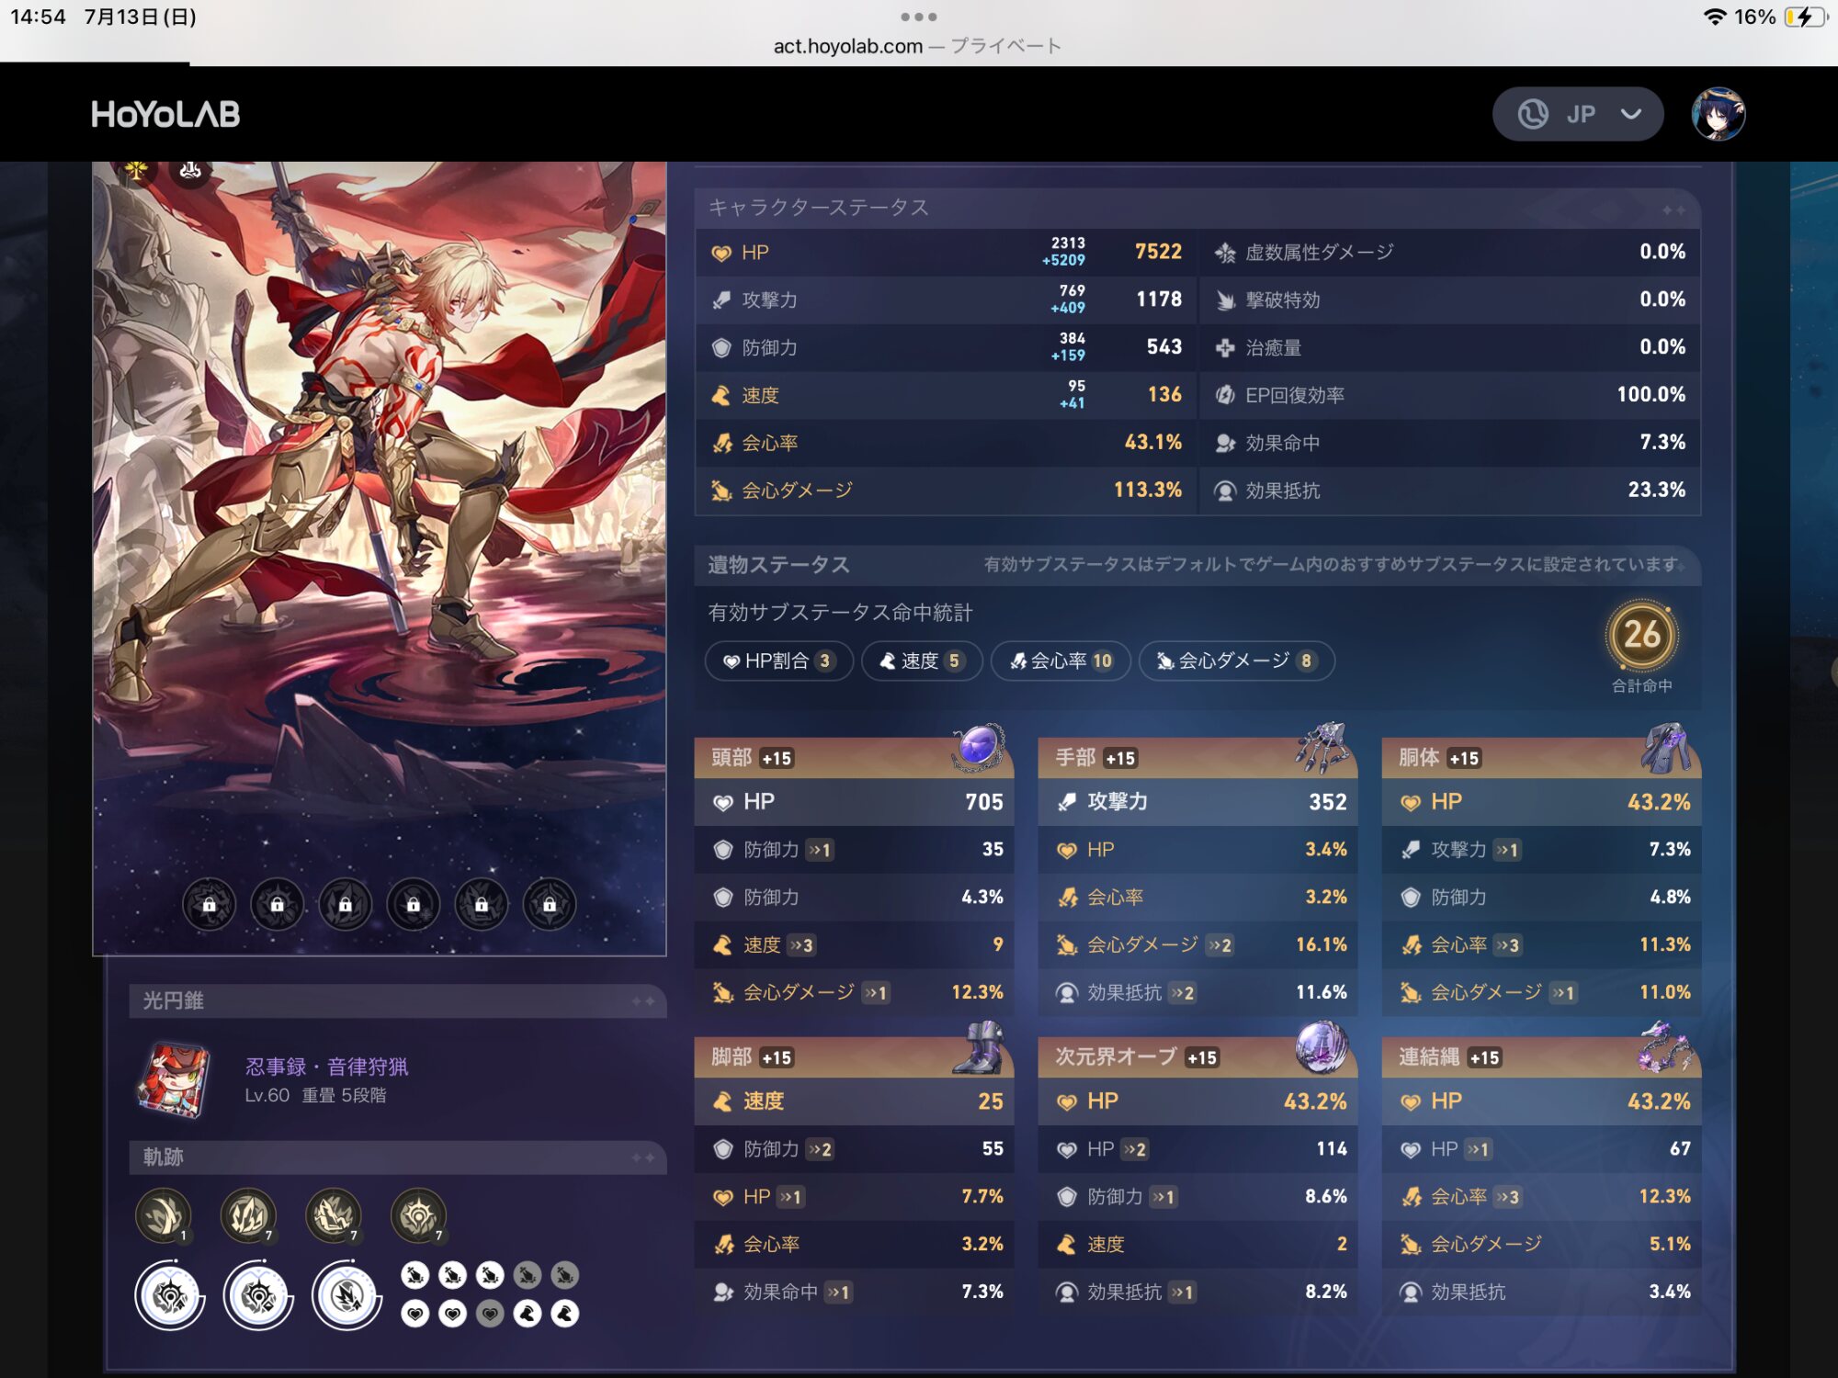The height and width of the screenshot is (1378, 1838).
Task: Open the 脚部 +15 relic header
Action: [854, 1057]
